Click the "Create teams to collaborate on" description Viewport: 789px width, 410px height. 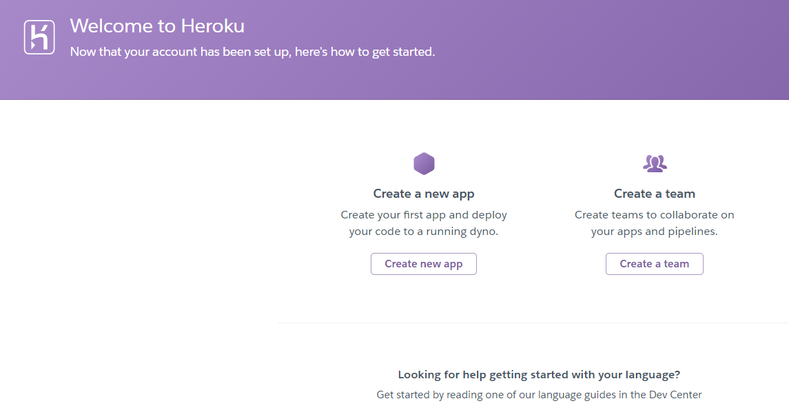[x=654, y=223]
